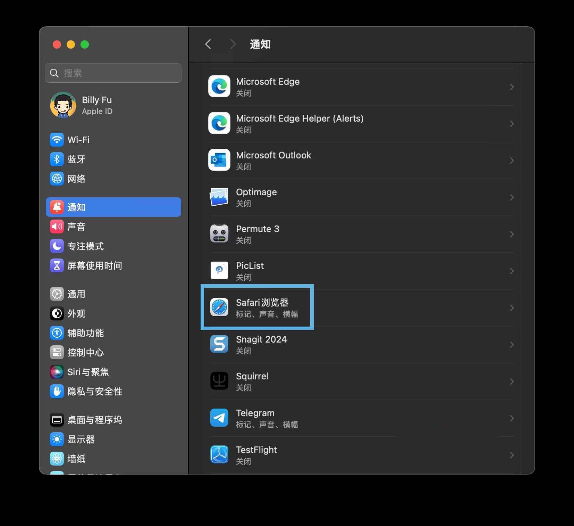Click the Network (网络) globe icon

point(57,179)
